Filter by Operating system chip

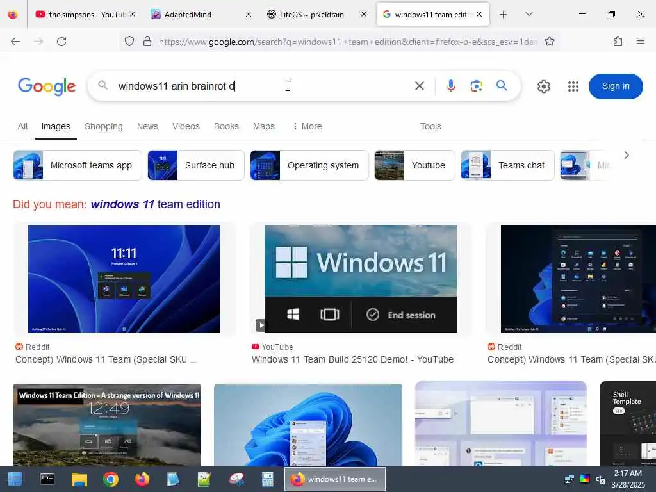[309, 165]
